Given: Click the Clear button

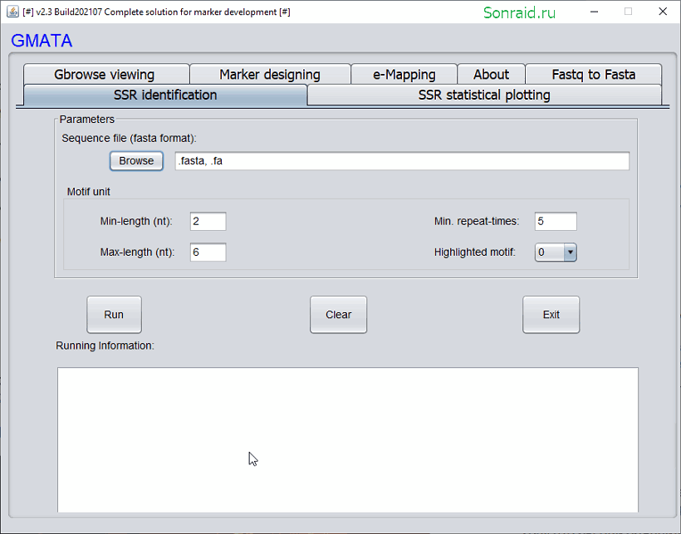Looking at the screenshot, I should (x=338, y=315).
